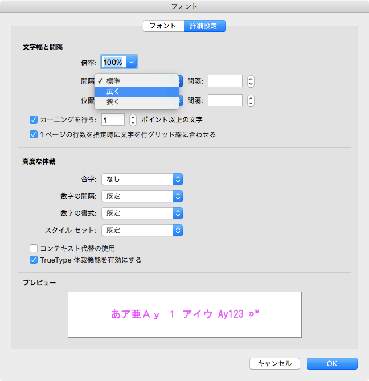Select the 詳細設定 tab

click(204, 26)
